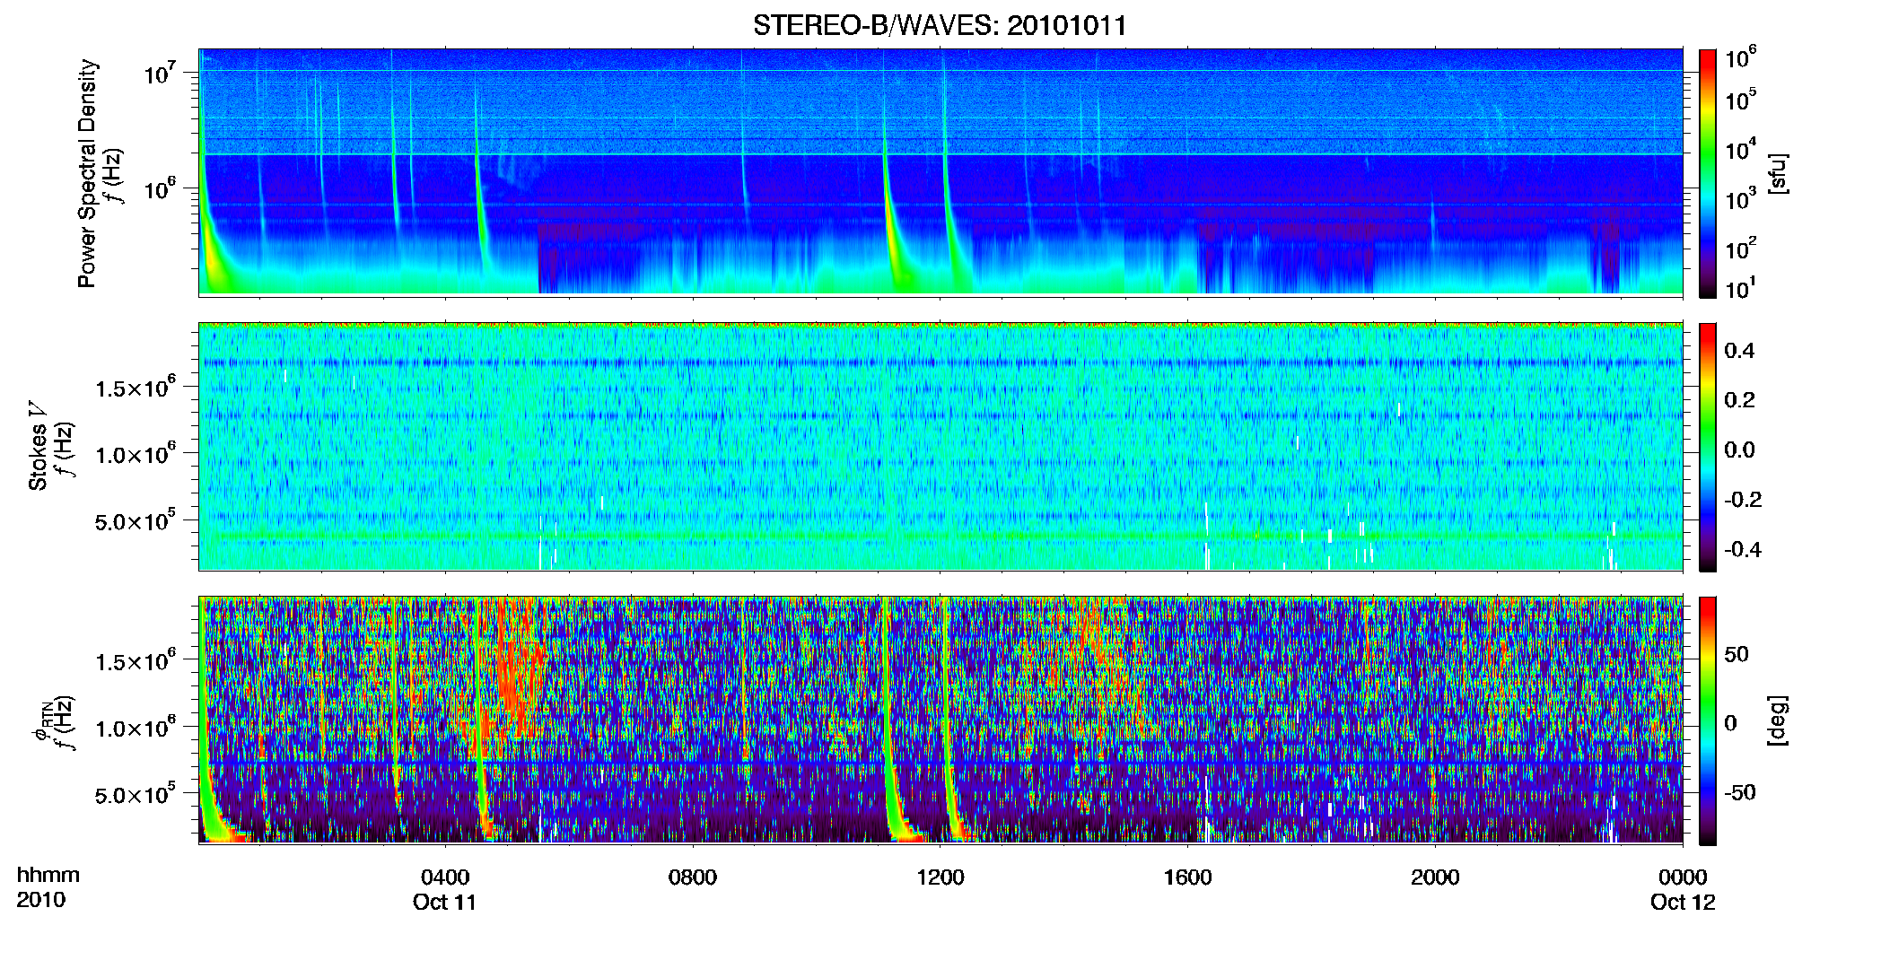Screen dimensions: 1881x969
Task: Click the 10^4 color bar value
Action: coord(1741,150)
